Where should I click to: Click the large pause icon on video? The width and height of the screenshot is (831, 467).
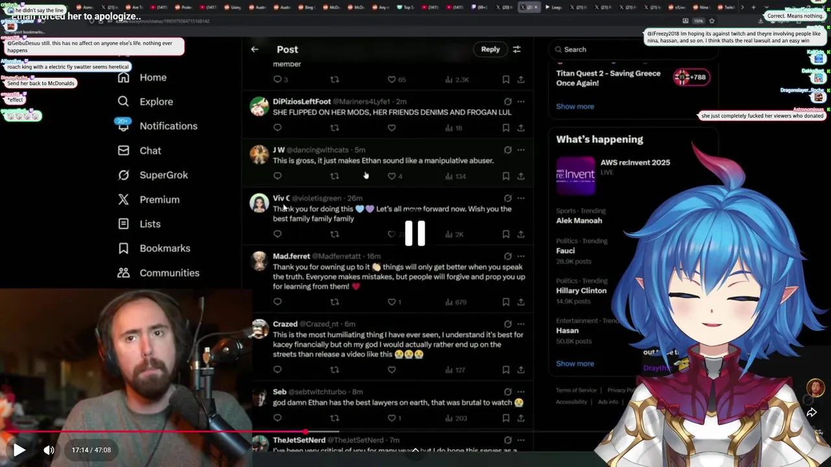point(415,234)
